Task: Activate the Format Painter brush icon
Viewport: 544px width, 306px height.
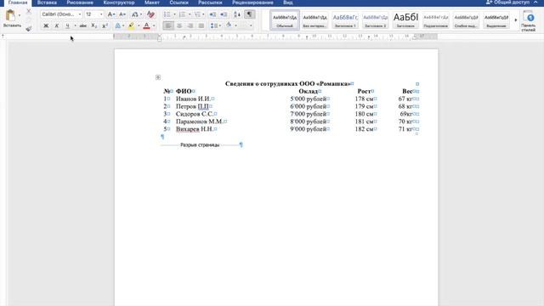Action: pos(28,28)
